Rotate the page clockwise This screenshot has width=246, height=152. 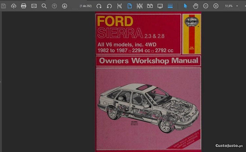99,6
